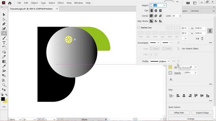Close the ToucanLogo.ai document tab
216x121 pixels.
click(x=57, y=9)
